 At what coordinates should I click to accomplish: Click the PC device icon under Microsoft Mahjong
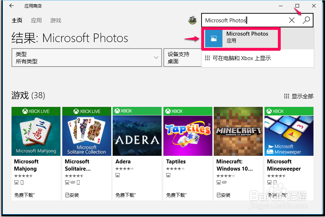pyautogui.click(x=16, y=182)
